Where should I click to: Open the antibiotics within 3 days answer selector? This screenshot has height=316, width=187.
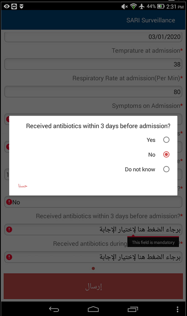pyautogui.click(x=93, y=229)
